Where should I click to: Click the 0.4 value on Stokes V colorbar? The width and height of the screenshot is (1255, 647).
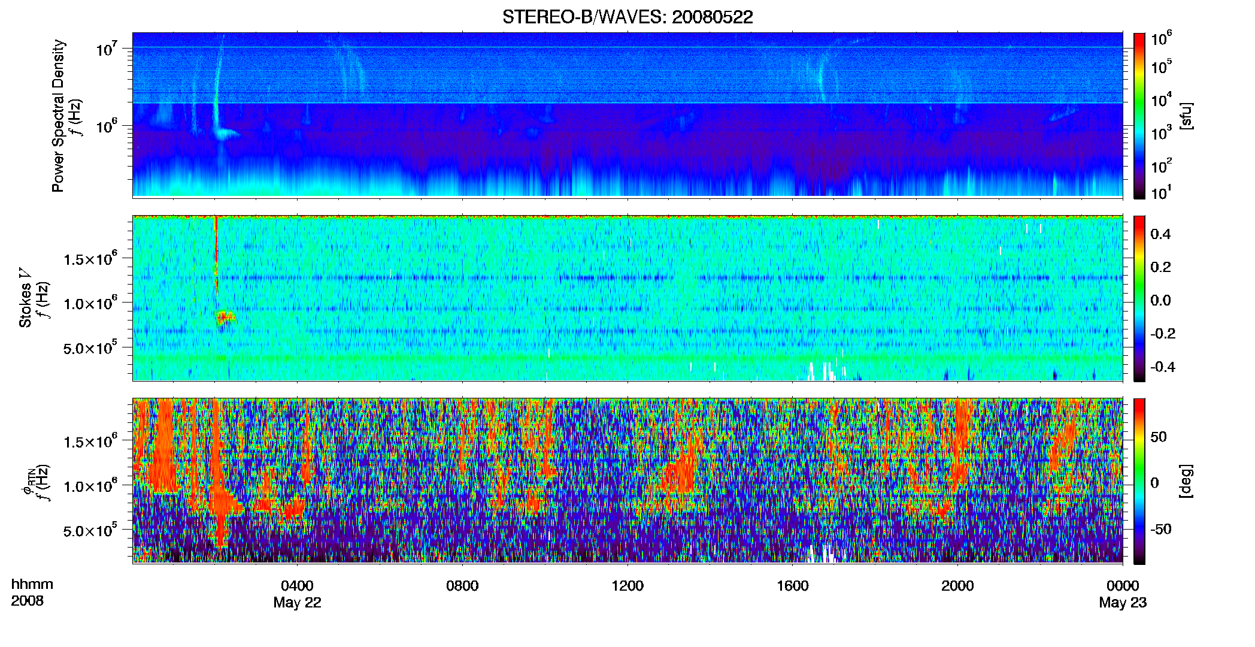[1160, 234]
